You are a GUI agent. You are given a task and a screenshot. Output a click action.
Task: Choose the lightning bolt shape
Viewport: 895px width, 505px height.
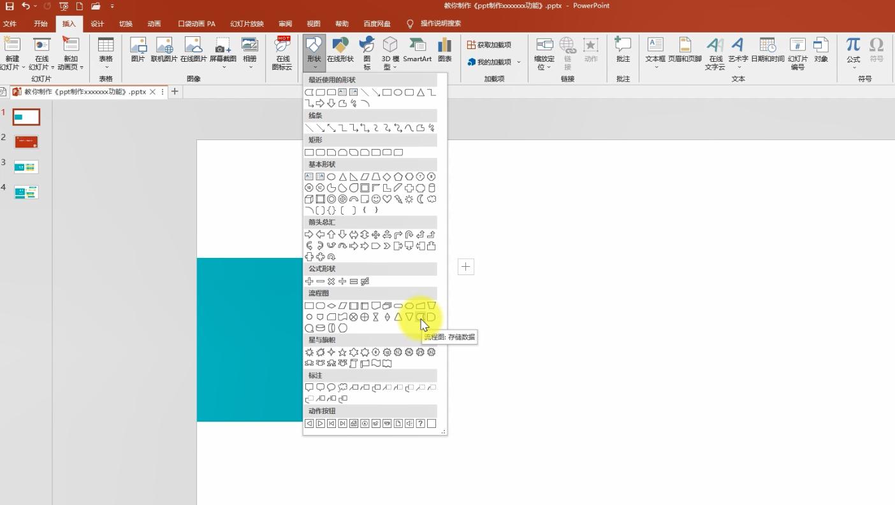tap(398, 199)
